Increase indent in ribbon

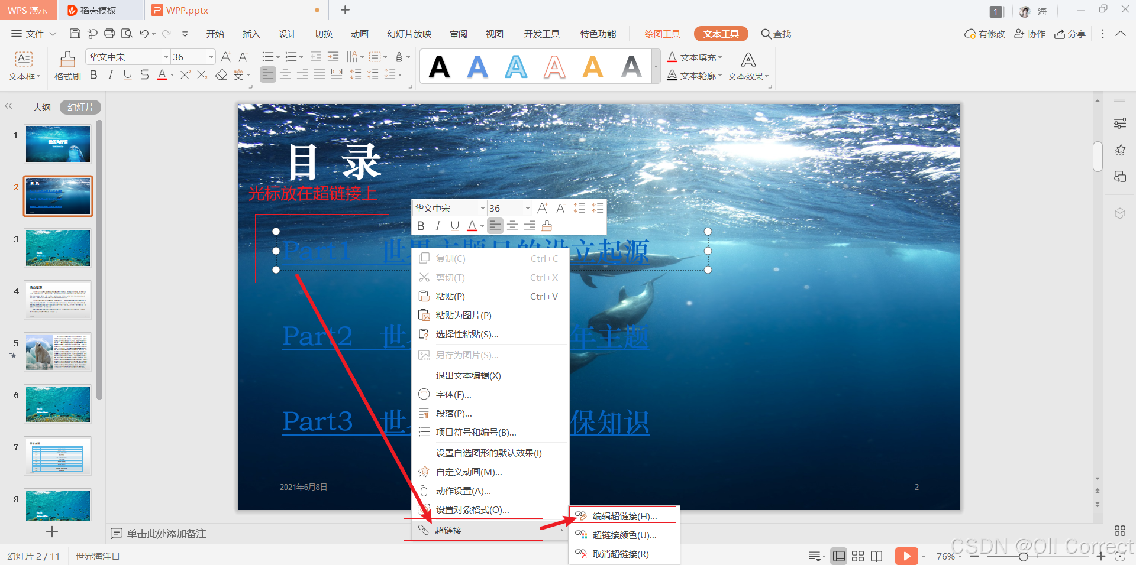[333, 57]
